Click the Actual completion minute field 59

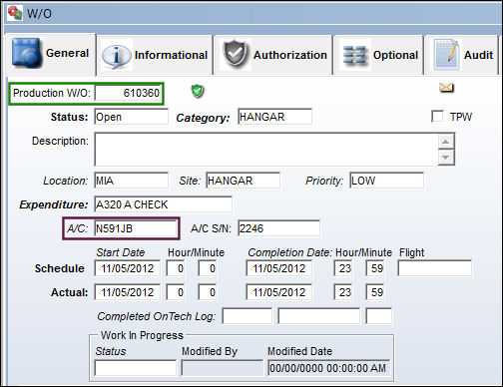[375, 292]
